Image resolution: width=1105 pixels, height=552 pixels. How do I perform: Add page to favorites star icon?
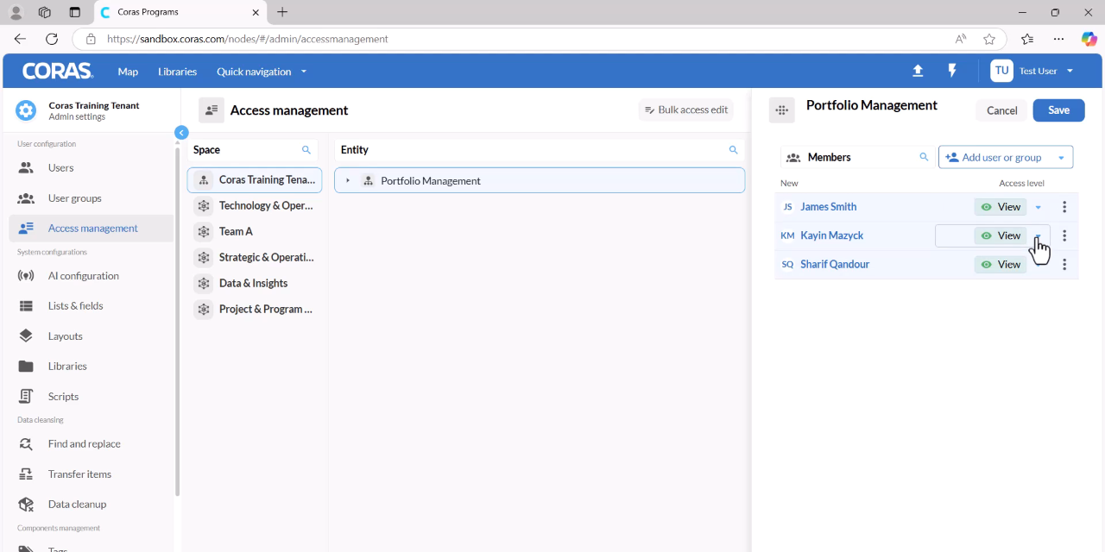pos(989,39)
